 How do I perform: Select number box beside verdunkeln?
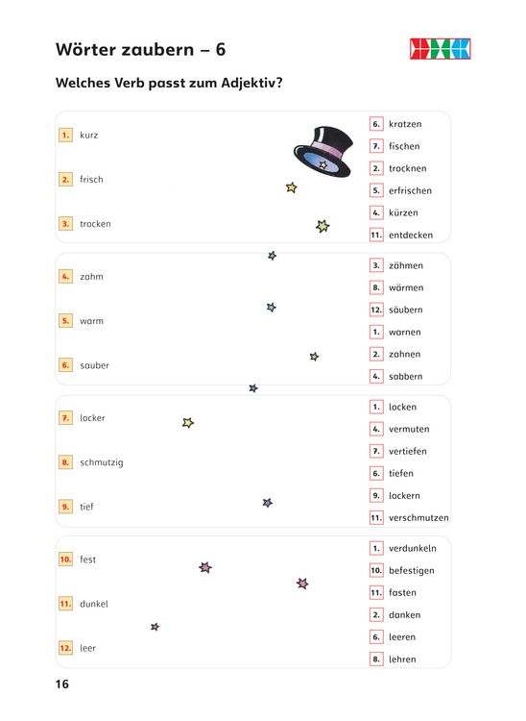376,548
